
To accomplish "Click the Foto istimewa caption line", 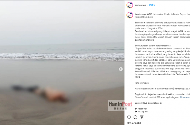I will tap(142, 83).
